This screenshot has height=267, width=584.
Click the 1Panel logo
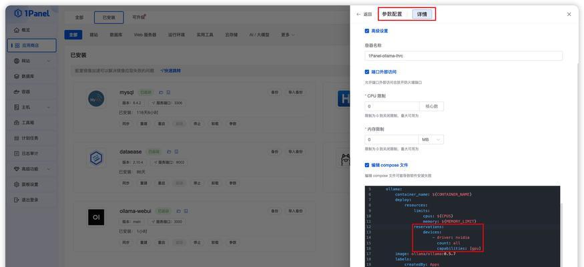[x=31, y=13]
